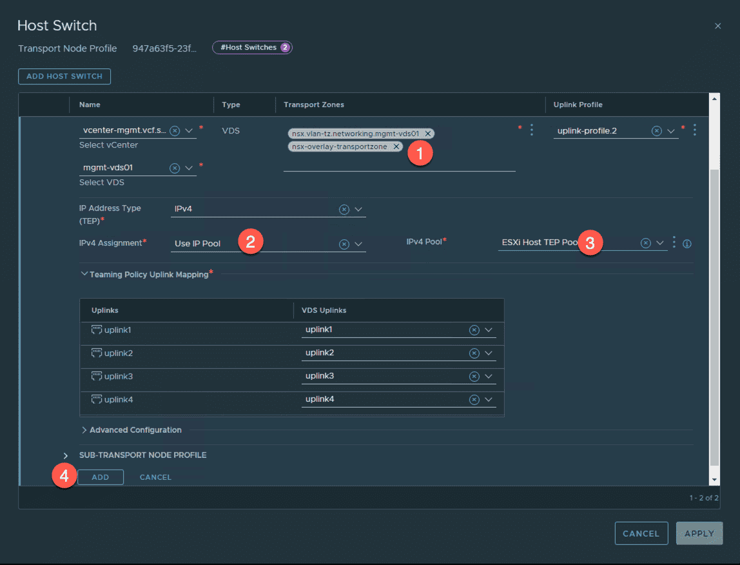Click the ADD button to save host switch
The image size is (740, 565).
(100, 477)
